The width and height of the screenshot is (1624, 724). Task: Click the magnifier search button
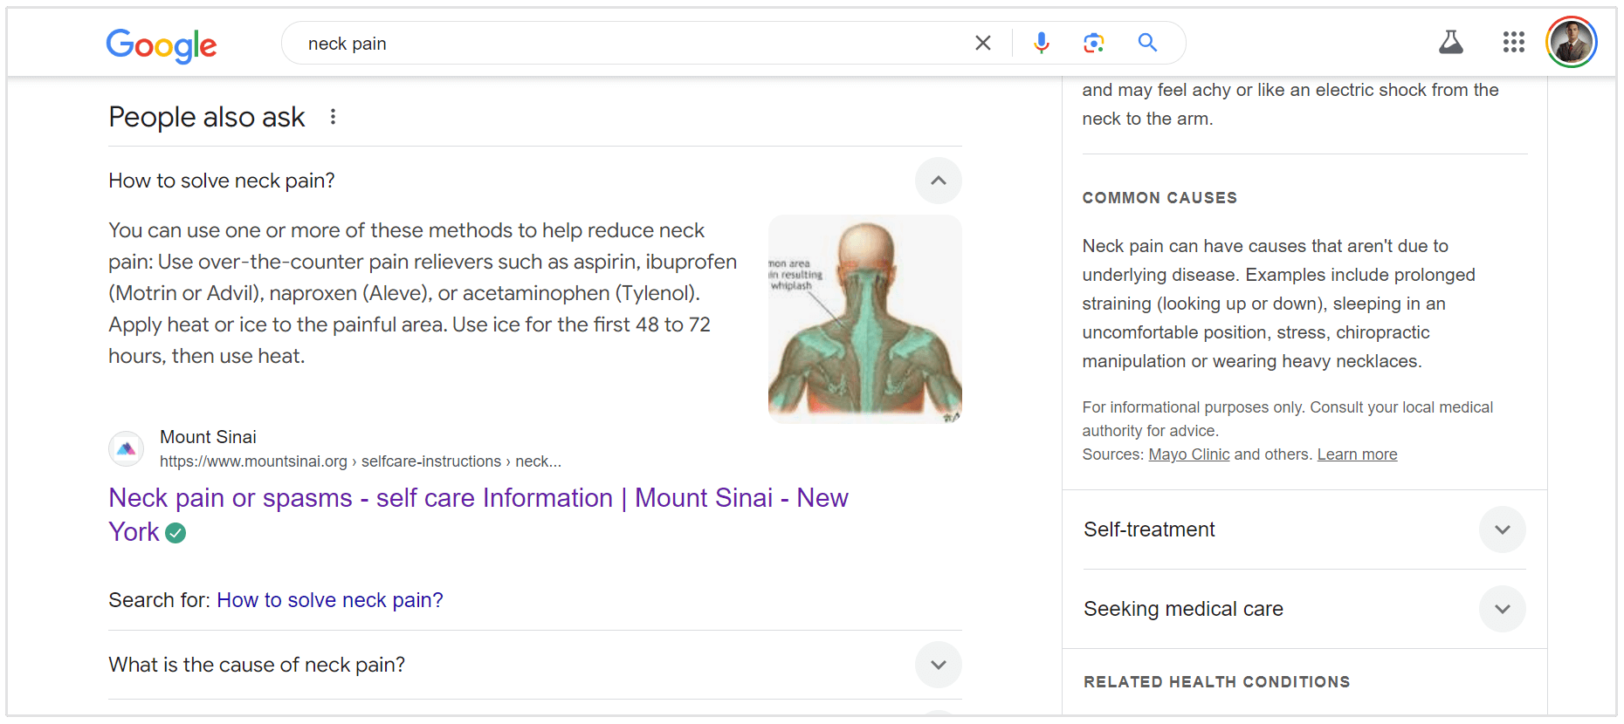click(x=1147, y=43)
